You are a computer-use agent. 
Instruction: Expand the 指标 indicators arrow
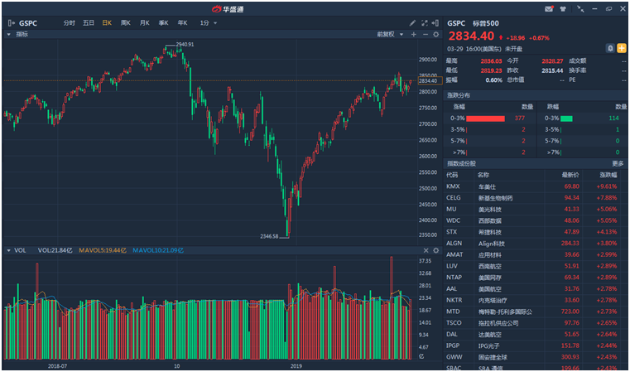(x=9, y=35)
